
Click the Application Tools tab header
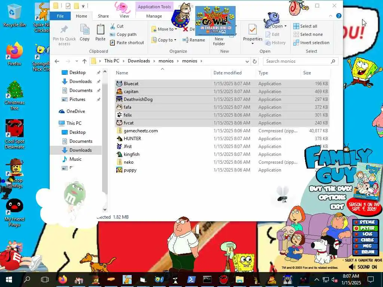154,7
